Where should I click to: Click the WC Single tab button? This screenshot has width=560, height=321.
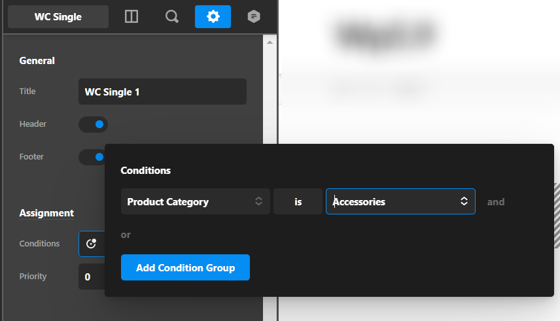click(58, 17)
